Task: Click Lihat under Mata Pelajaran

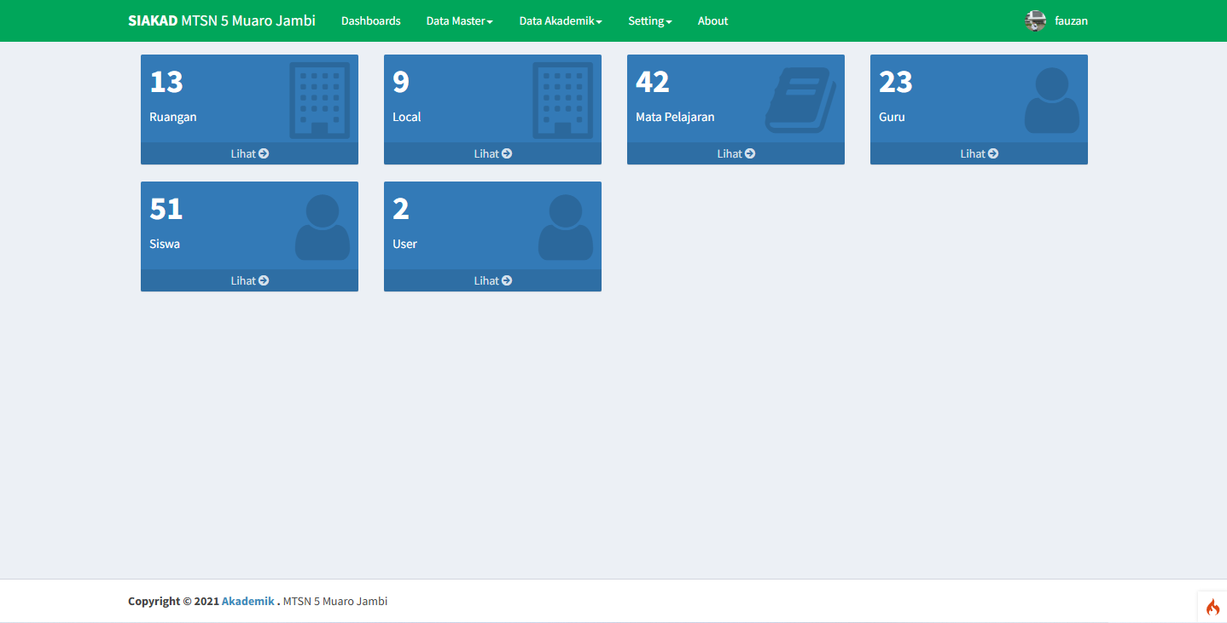Action: tap(736, 153)
